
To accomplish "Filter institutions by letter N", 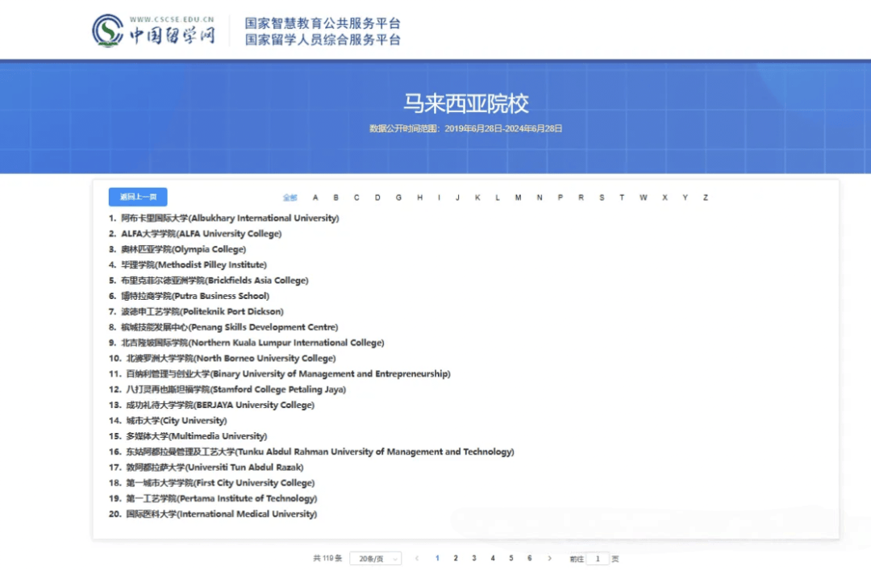I will click(539, 198).
